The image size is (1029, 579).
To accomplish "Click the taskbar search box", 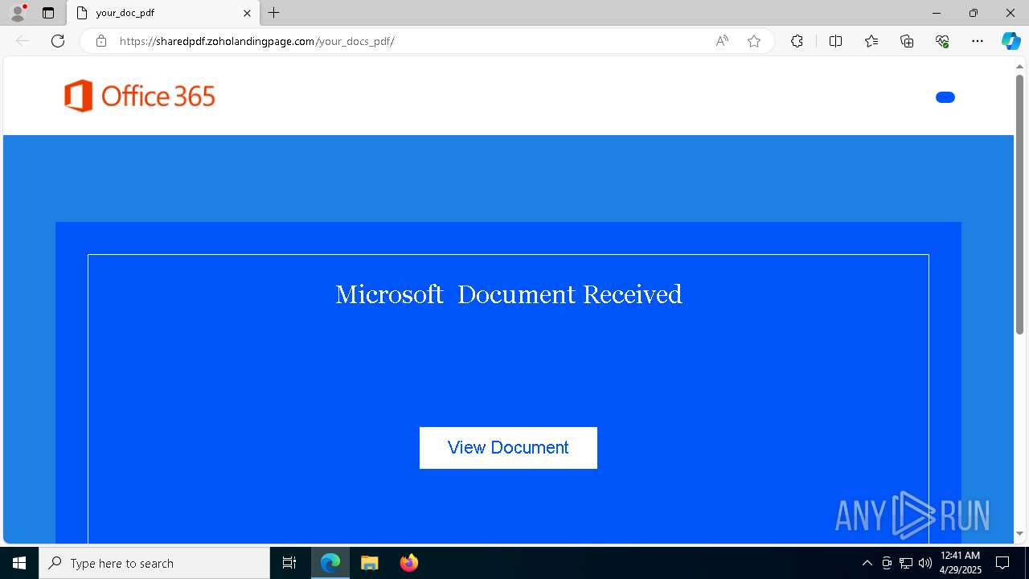I will tap(154, 563).
